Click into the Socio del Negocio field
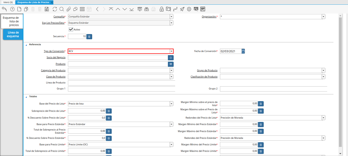The image size is (348, 156). 118,57
